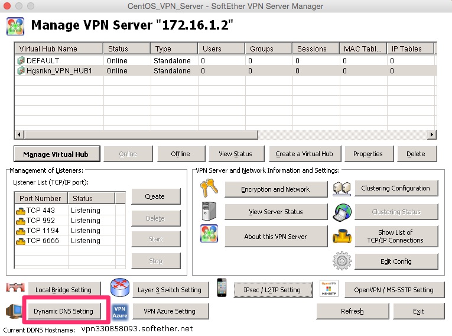Select the TCP 443 listener row
Screen dimensions: 452x336
pos(70,211)
